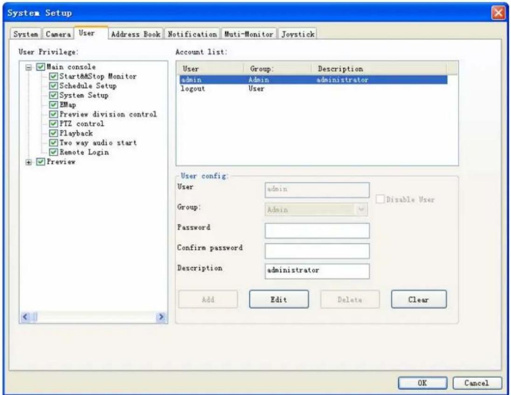This screenshot has height=395, width=511.
Task: Collapse the Main console tree node
Action: [28, 68]
